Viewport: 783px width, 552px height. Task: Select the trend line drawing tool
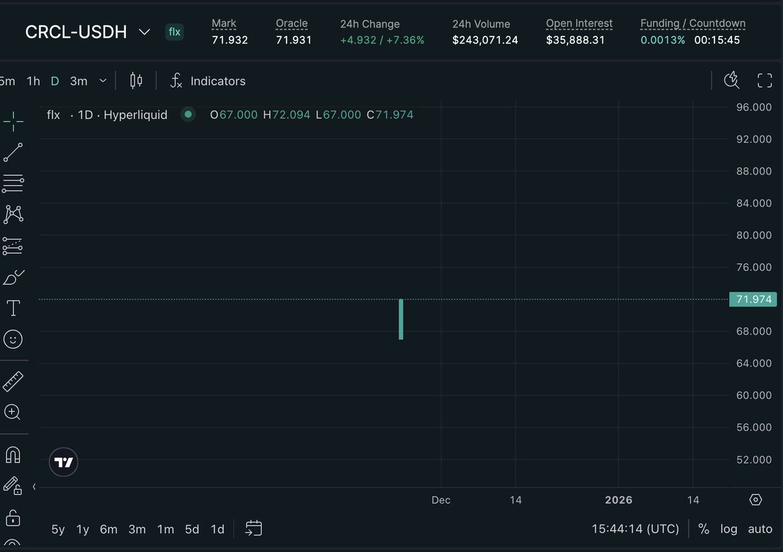(x=13, y=153)
